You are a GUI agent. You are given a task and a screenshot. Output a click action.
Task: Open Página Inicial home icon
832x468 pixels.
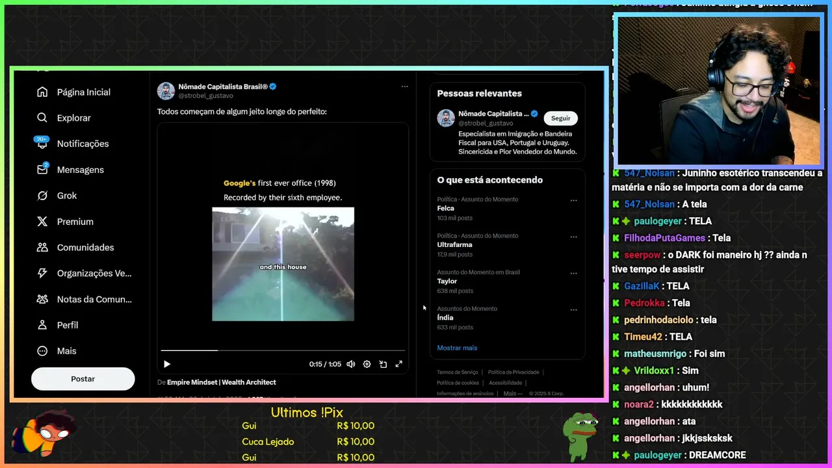tap(42, 92)
